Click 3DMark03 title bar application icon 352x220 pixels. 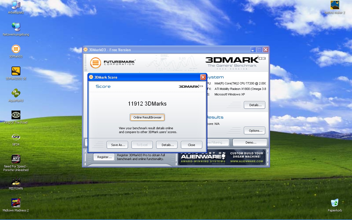click(86, 50)
